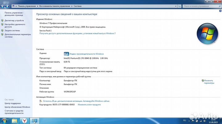Click the RU language indicator
Screen dimensions: 222x124
point(184,121)
